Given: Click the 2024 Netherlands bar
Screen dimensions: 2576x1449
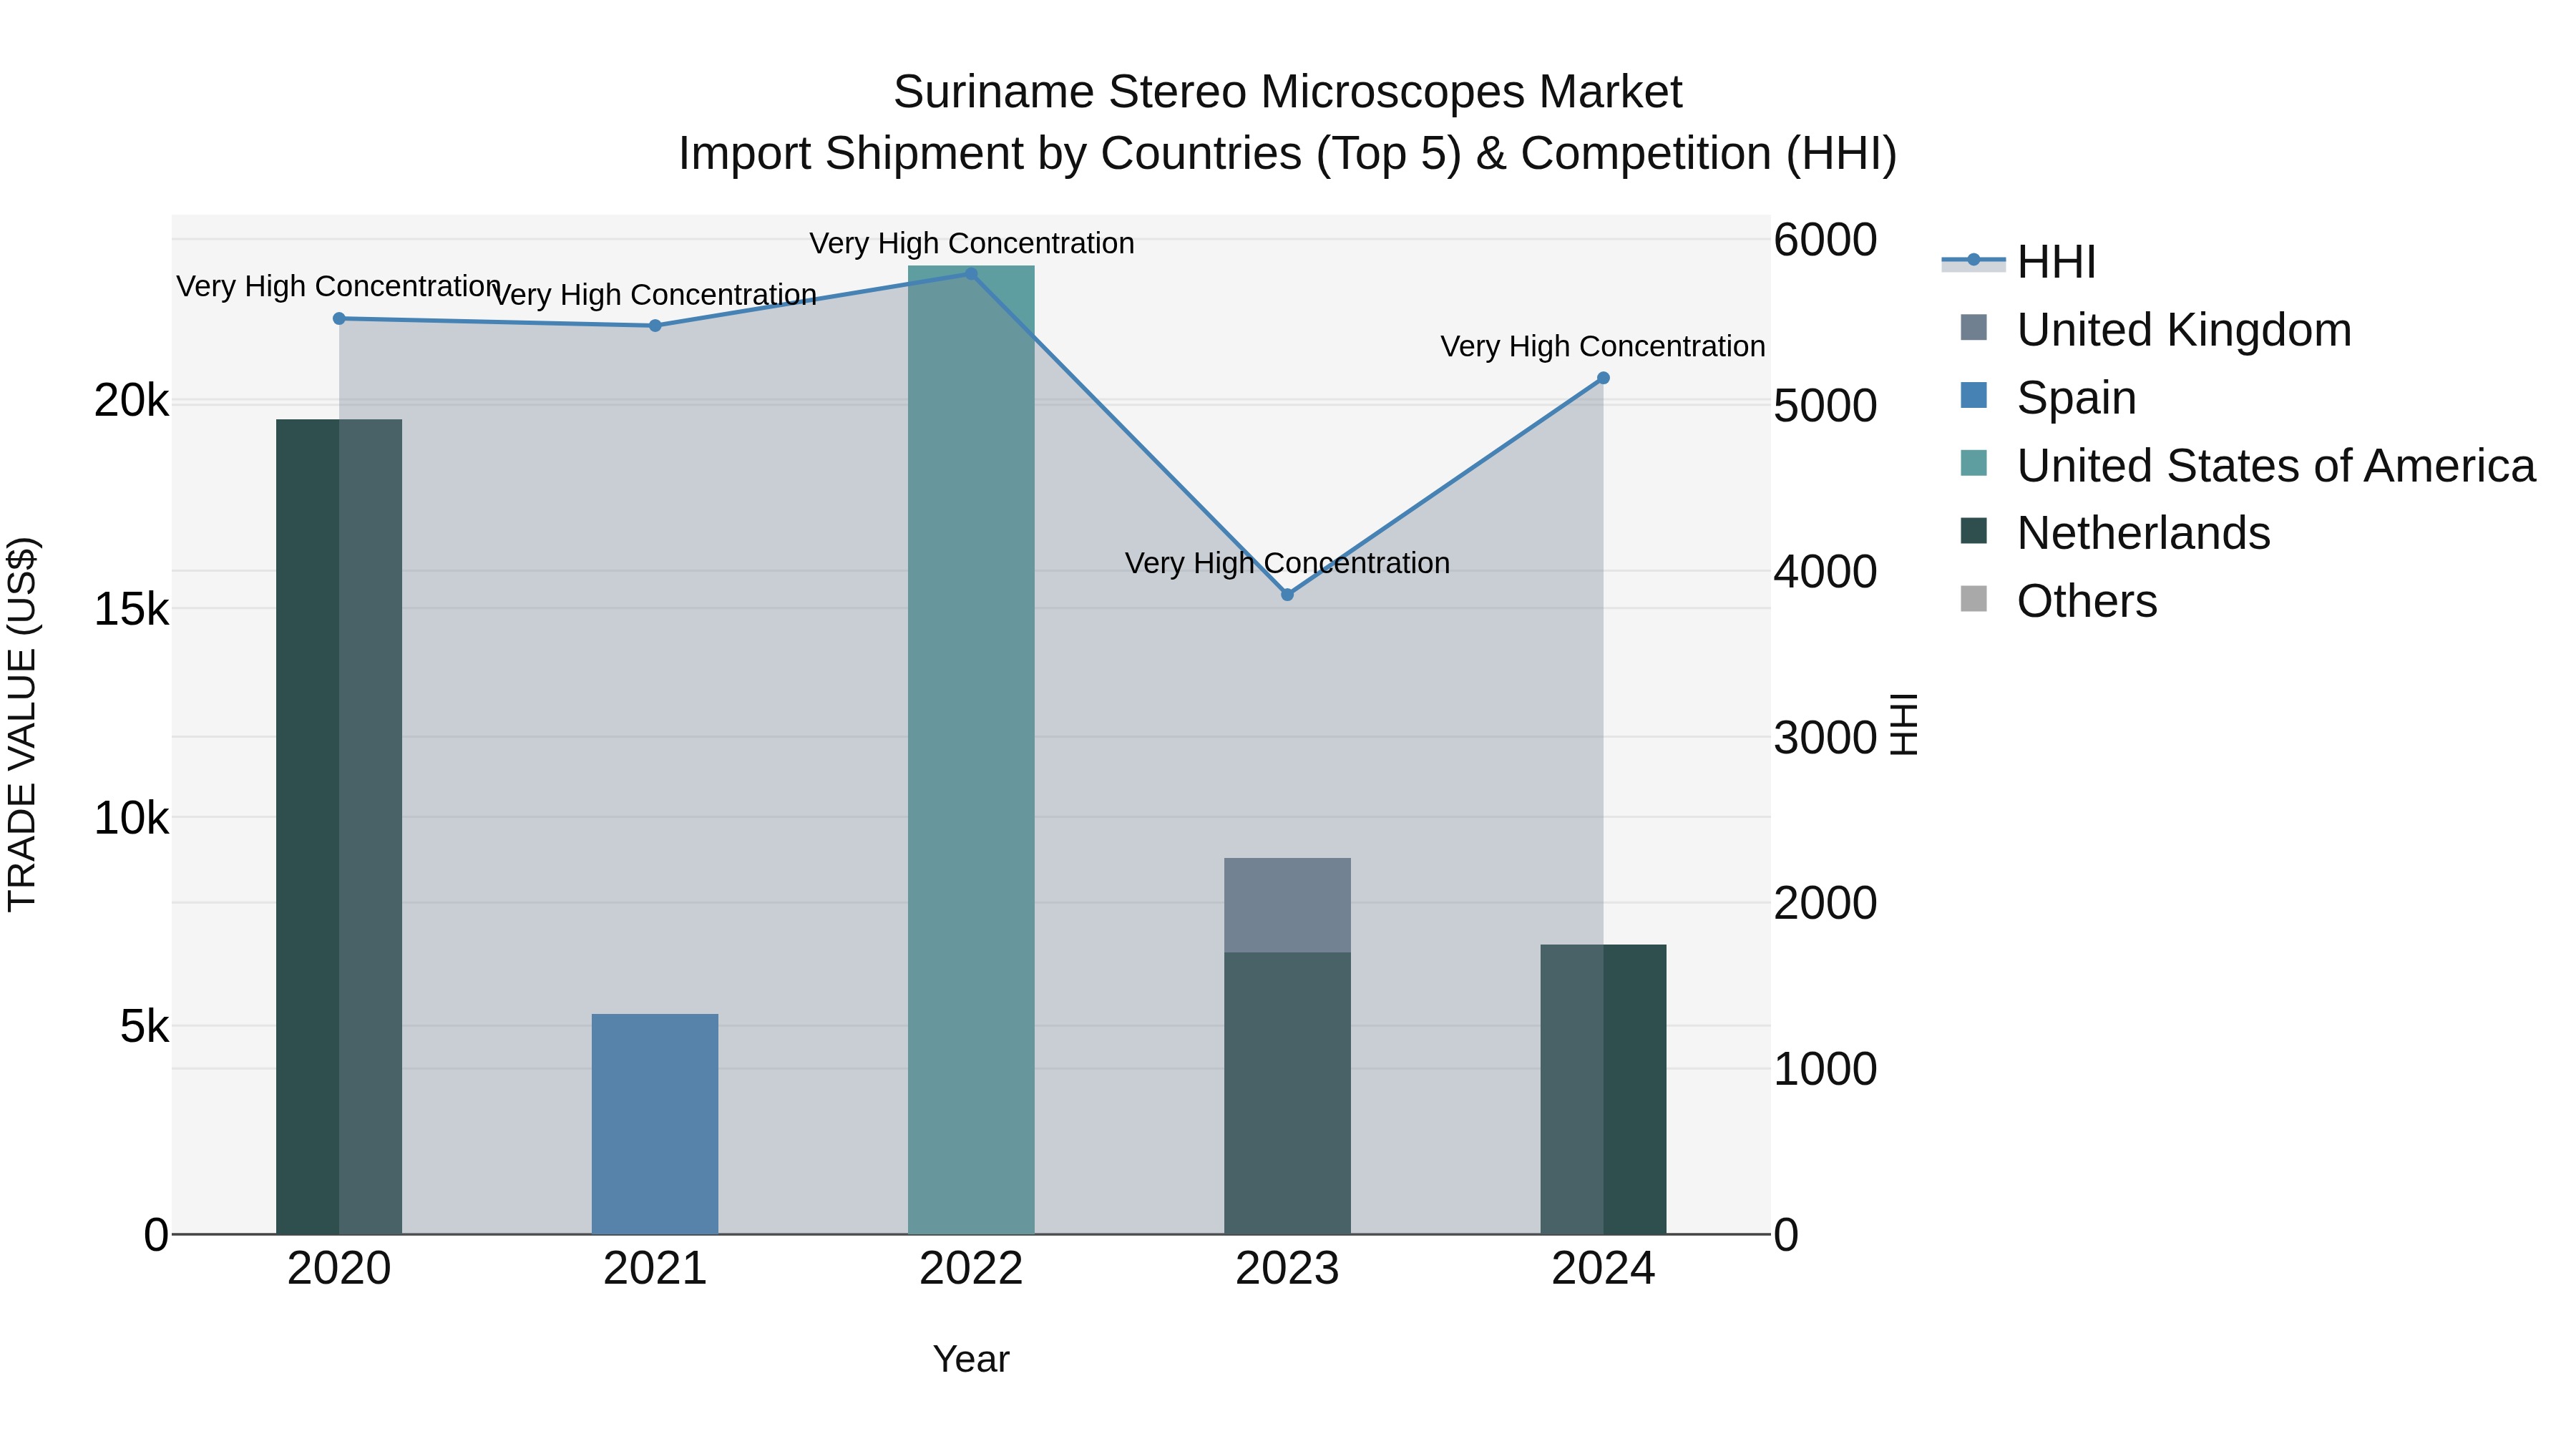Looking at the screenshot, I should pyautogui.click(x=1603, y=1089).
